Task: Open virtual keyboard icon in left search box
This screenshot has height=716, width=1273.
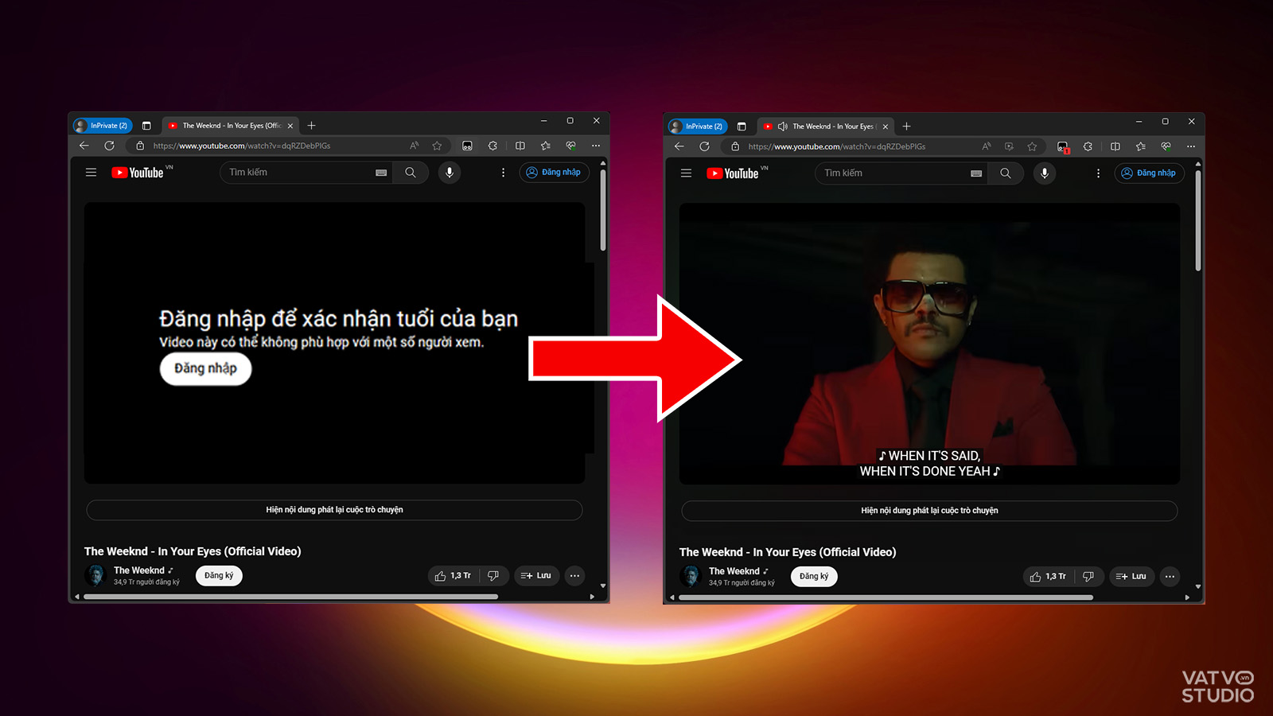Action: [x=381, y=172]
